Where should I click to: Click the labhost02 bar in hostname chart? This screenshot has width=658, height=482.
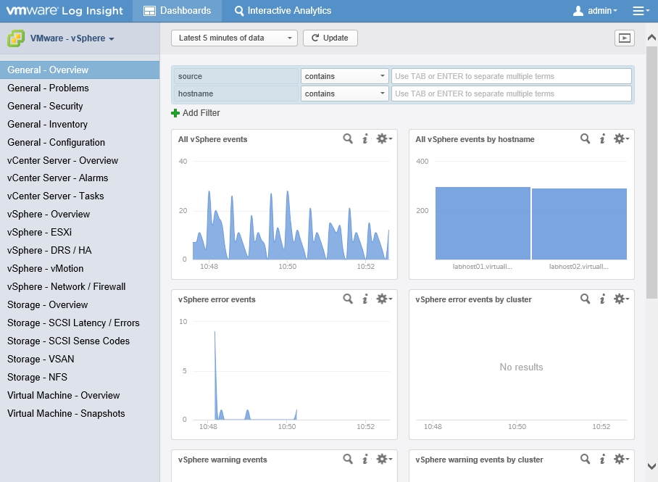[579, 224]
